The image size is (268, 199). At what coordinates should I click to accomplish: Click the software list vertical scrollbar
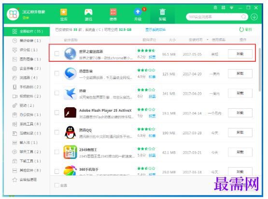tap(260, 70)
